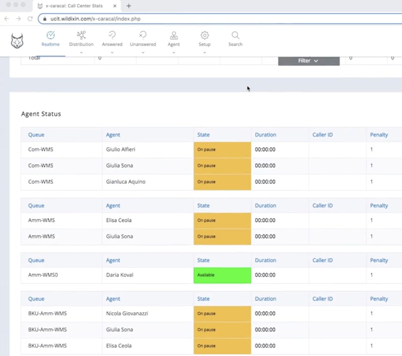The height and width of the screenshot is (356, 402).
Task: Sort Com-WMS table by Agent column
Action: click(113, 135)
